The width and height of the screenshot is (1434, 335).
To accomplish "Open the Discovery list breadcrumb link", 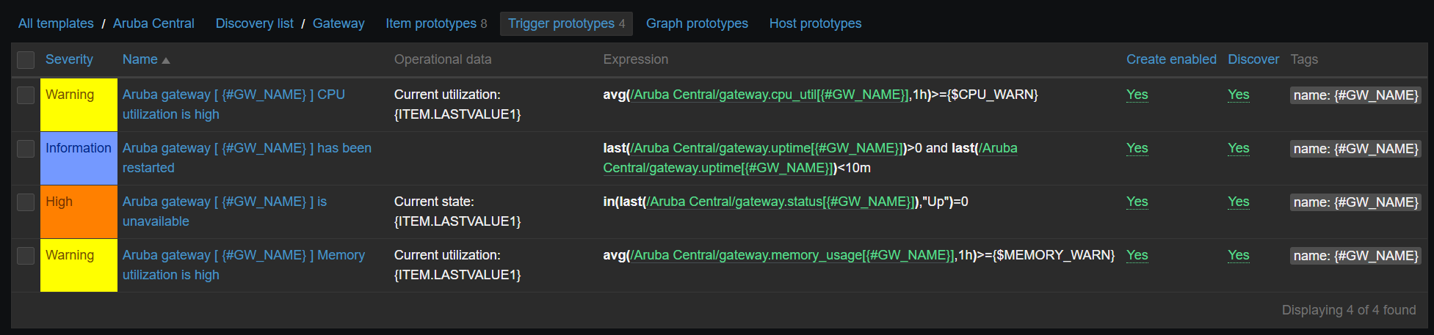I will pyautogui.click(x=254, y=23).
